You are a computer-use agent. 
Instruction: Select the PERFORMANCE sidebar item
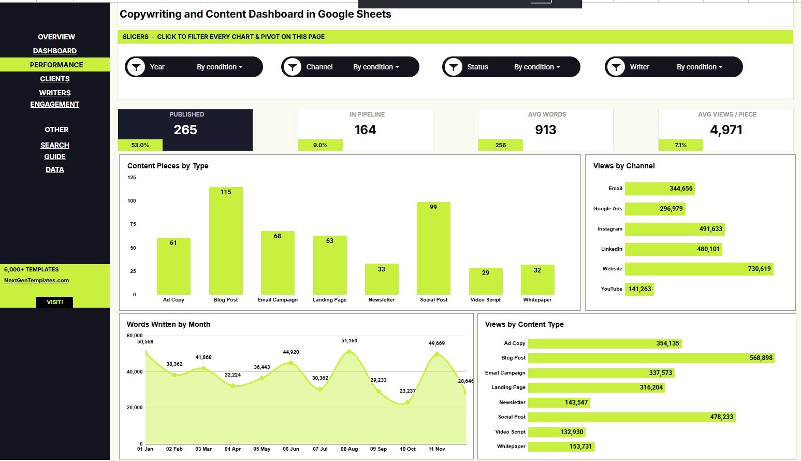click(x=55, y=65)
